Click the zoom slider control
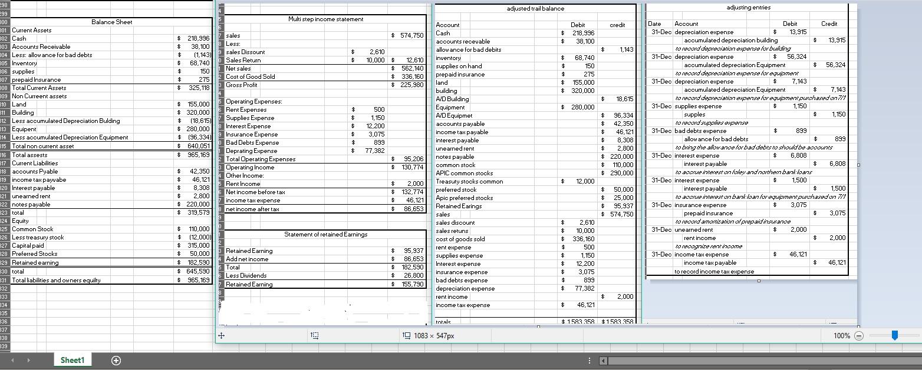The width and height of the screenshot is (922, 370). coord(895,335)
